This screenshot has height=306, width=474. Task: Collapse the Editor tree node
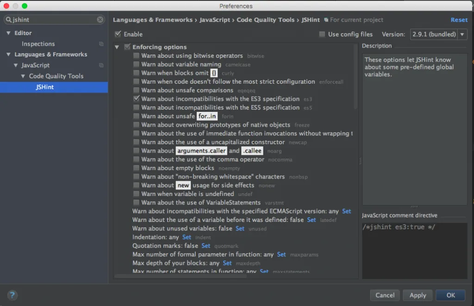coord(8,33)
